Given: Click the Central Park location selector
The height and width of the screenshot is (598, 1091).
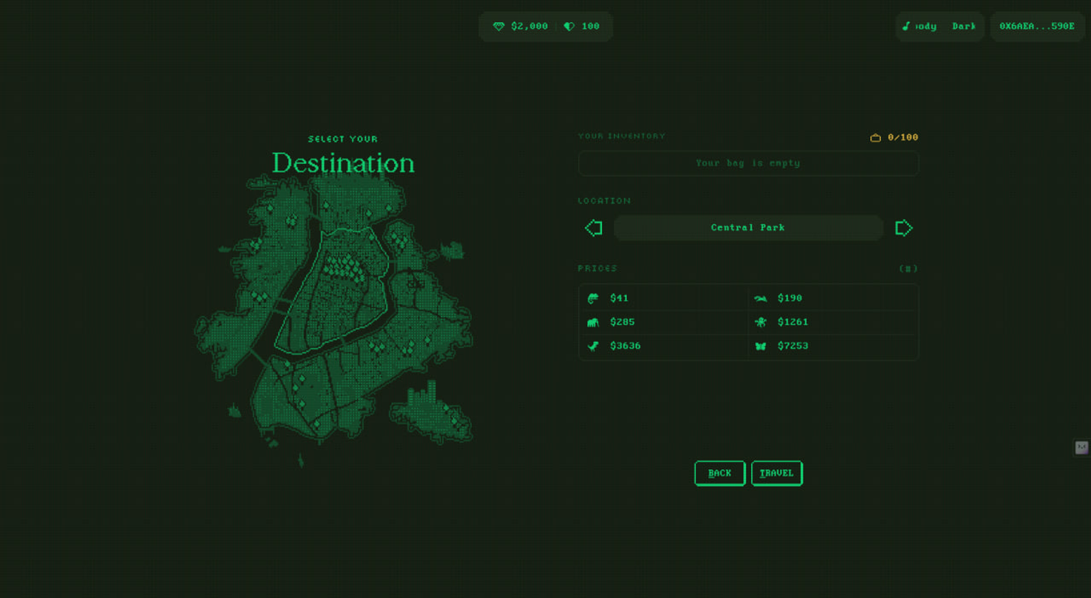Looking at the screenshot, I should tap(748, 228).
